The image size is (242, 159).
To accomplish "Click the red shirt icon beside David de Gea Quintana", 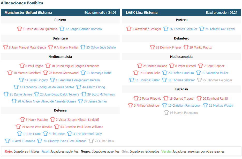I will point(19,29).
